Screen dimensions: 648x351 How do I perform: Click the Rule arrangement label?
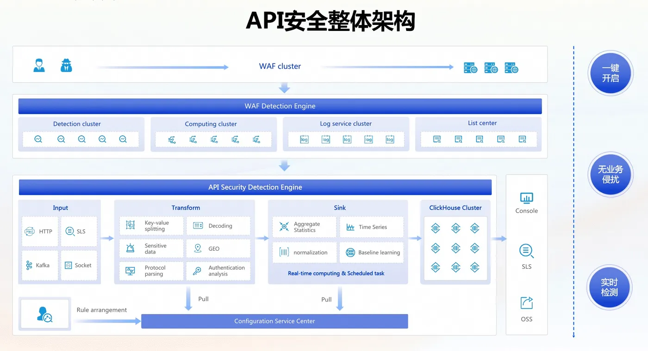coord(102,310)
